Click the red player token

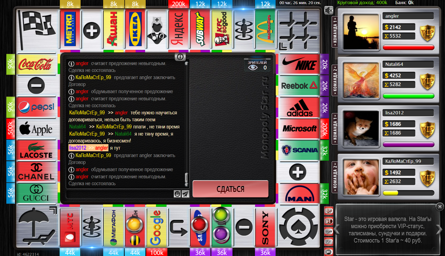[199, 225]
